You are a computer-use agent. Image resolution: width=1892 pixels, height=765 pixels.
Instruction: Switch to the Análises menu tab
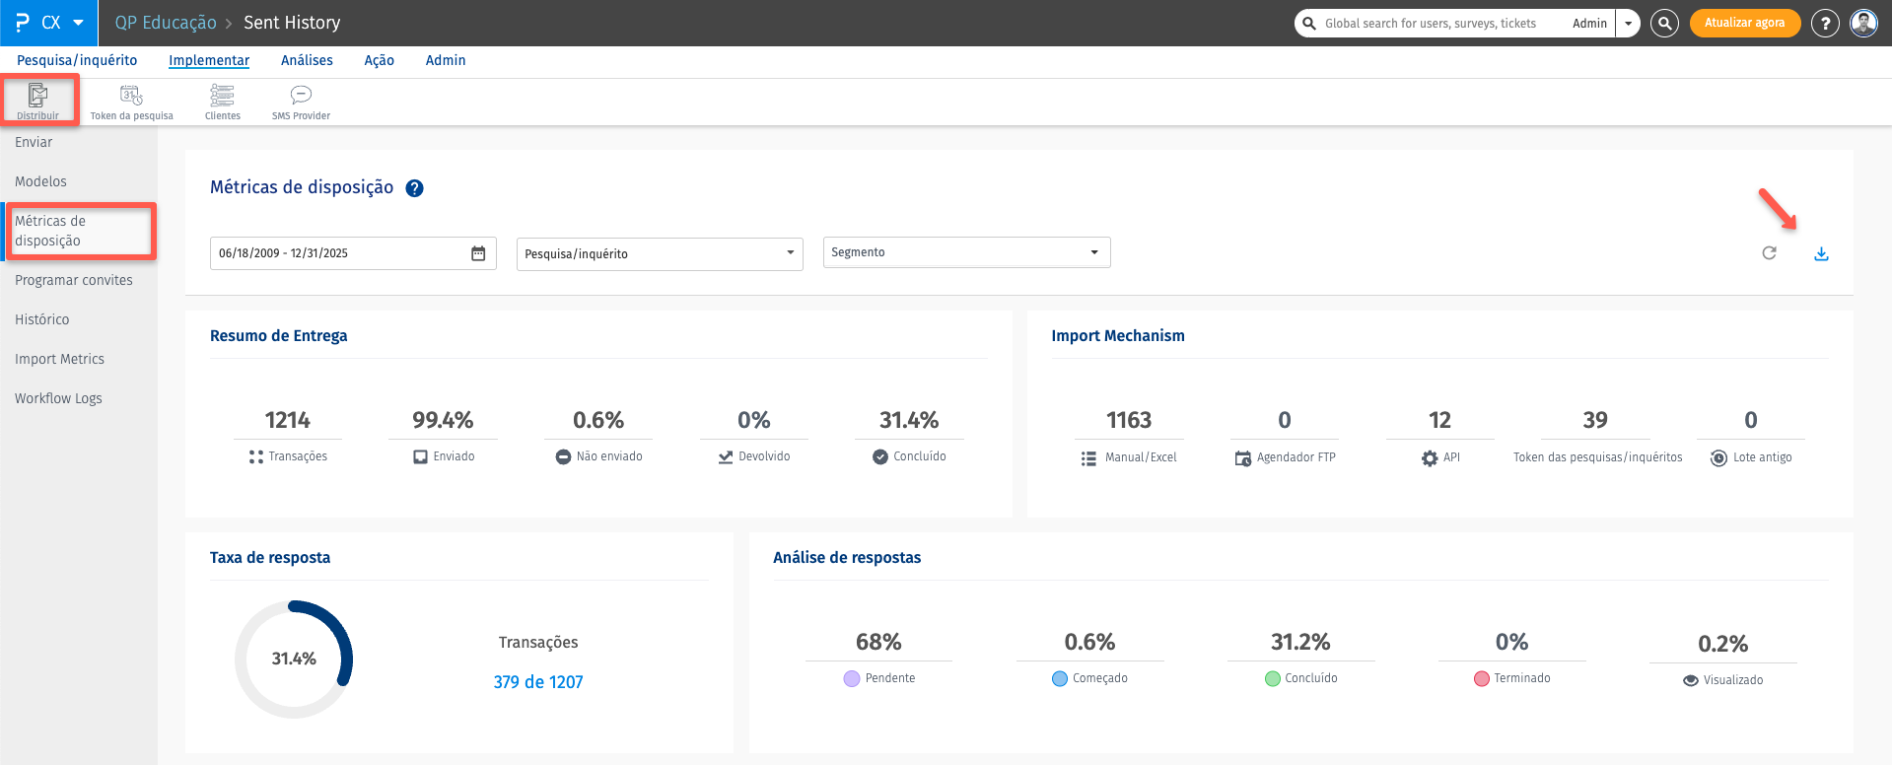[307, 60]
